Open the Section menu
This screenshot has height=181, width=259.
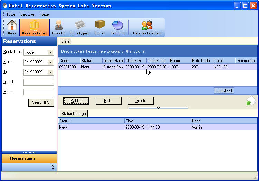[28, 14]
